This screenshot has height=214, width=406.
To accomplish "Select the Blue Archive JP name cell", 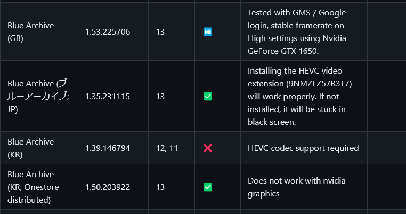I will point(38,97).
